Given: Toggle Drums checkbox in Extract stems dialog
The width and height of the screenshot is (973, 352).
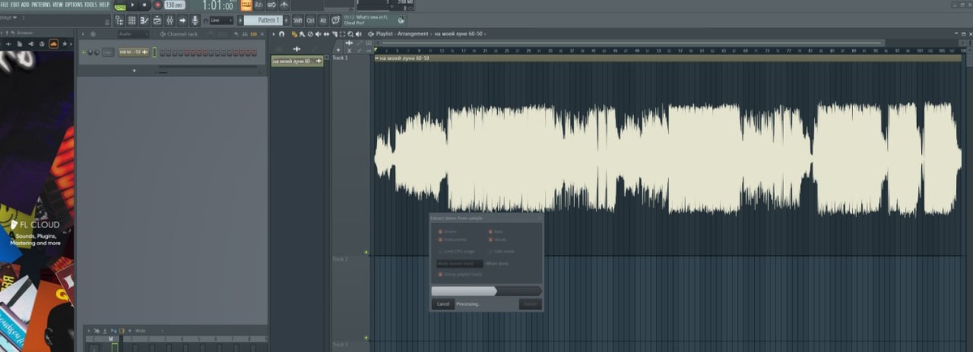Looking at the screenshot, I should (x=439, y=231).
